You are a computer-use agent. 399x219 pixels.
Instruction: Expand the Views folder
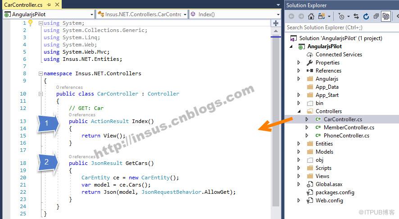point(299,176)
